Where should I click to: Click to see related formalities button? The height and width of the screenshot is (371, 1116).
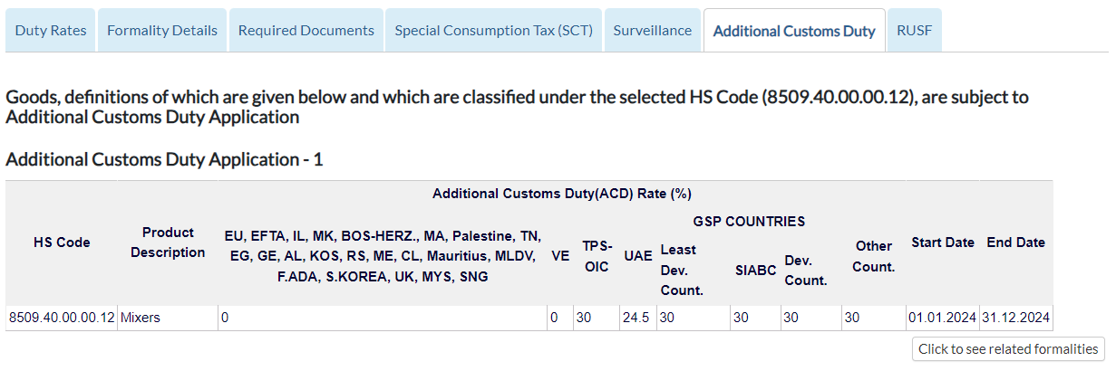point(1008,349)
